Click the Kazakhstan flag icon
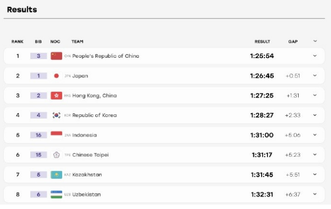The width and height of the screenshot is (331, 209). point(56,175)
